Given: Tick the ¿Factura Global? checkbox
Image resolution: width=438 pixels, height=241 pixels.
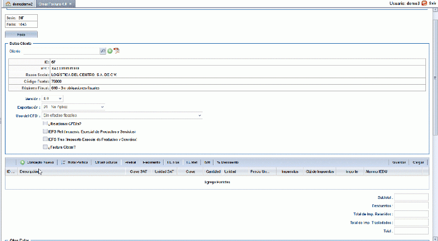Looking at the screenshot, I should 45,147.
